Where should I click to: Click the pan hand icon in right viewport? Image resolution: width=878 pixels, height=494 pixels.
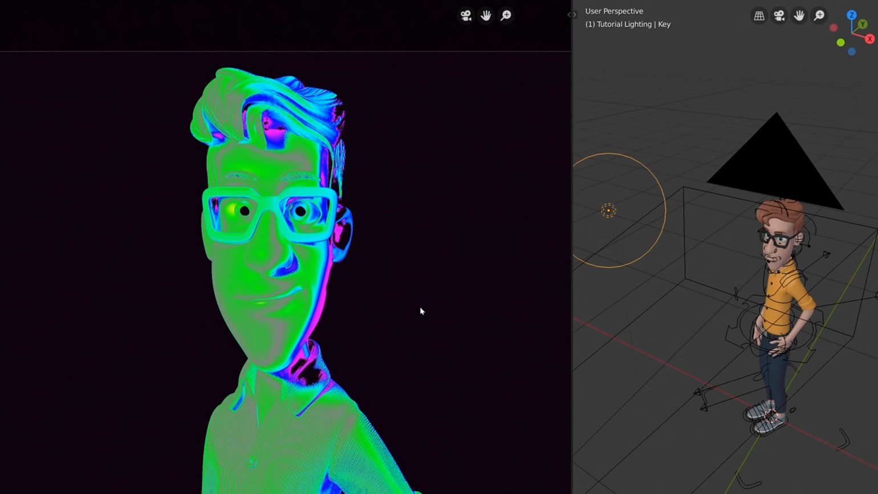pos(799,16)
